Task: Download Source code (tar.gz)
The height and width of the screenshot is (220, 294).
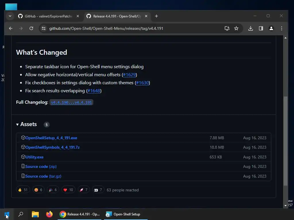Action: tap(43, 176)
